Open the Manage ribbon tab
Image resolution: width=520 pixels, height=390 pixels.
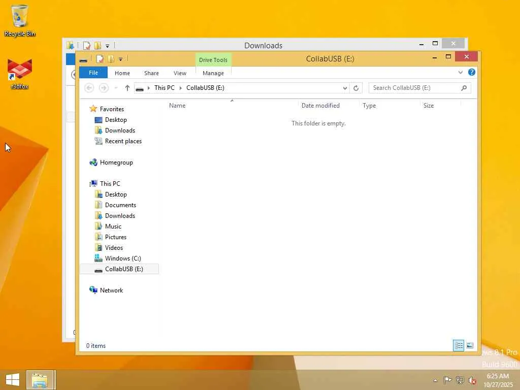[213, 73]
